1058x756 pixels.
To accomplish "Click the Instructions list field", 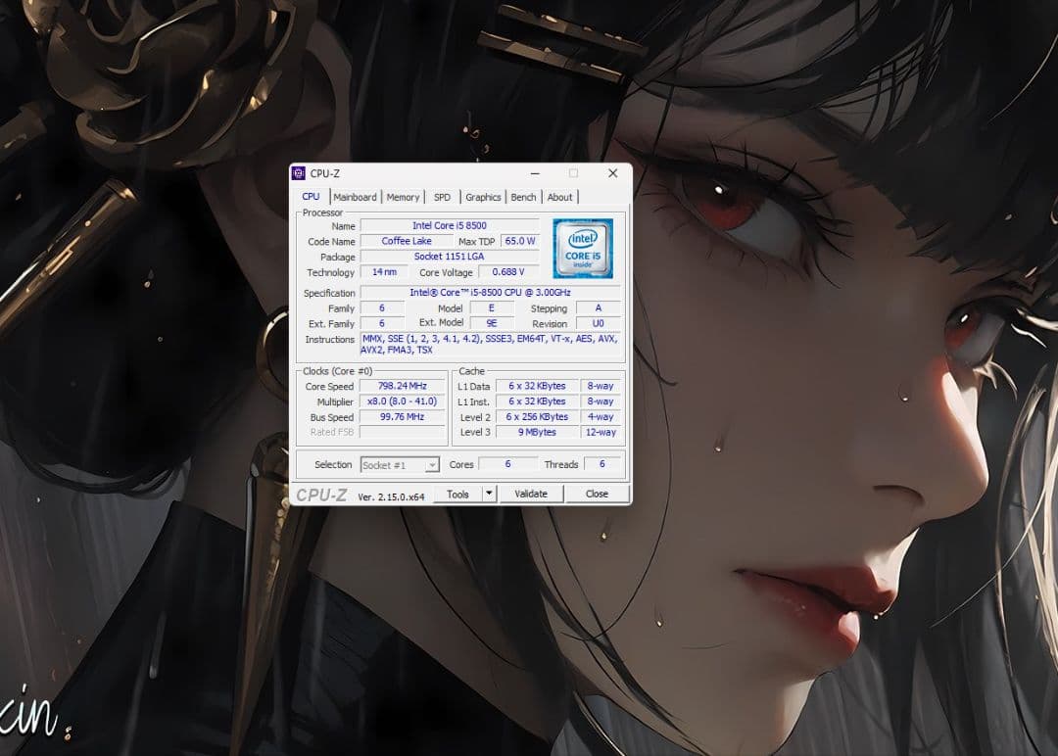I will (x=490, y=344).
